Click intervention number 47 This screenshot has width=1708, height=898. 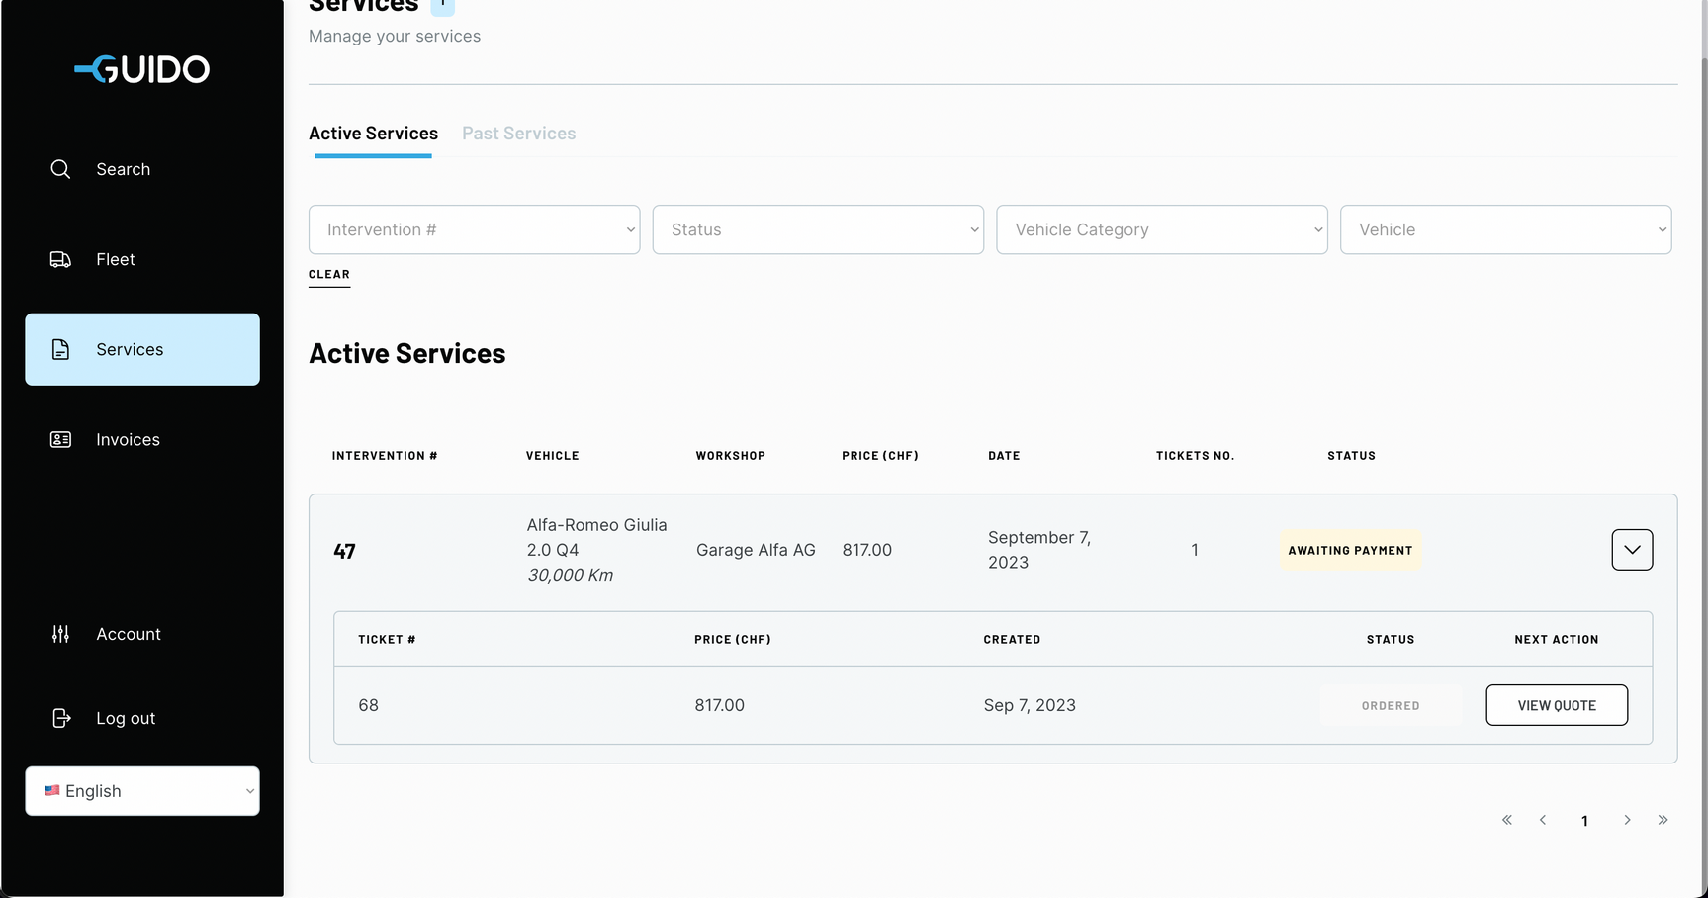tap(344, 551)
